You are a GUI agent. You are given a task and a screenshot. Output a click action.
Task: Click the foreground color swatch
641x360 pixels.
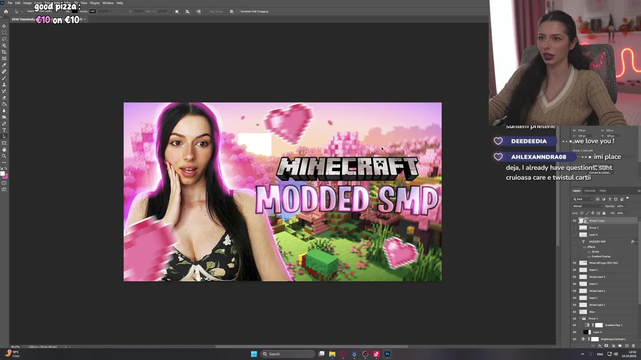3,173
